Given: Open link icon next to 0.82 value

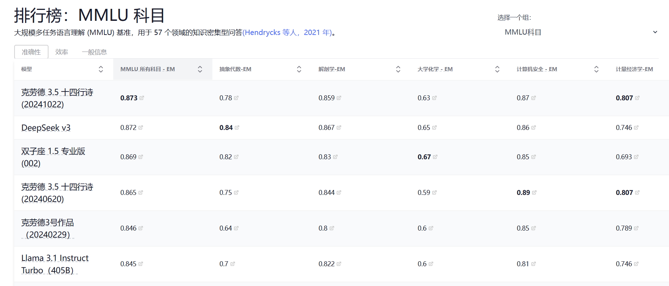Looking at the screenshot, I should (236, 157).
